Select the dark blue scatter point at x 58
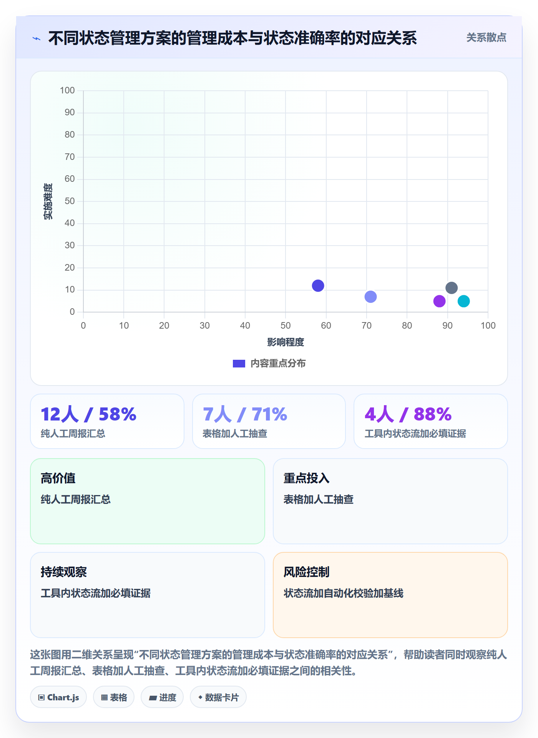The image size is (538, 738). 318,286
